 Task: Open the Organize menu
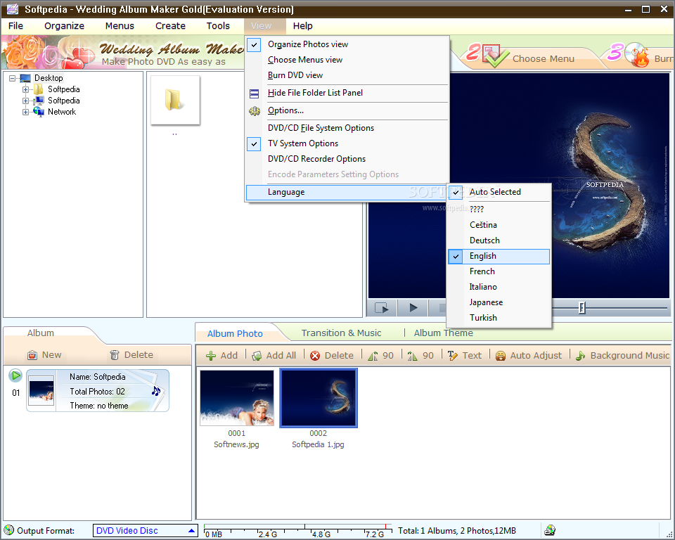click(x=64, y=26)
